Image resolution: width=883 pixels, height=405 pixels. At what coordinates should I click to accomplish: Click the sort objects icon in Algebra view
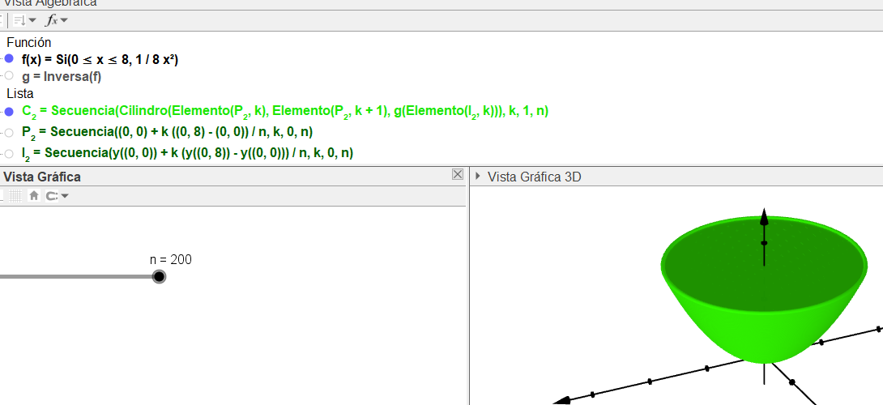click(x=20, y=20)
